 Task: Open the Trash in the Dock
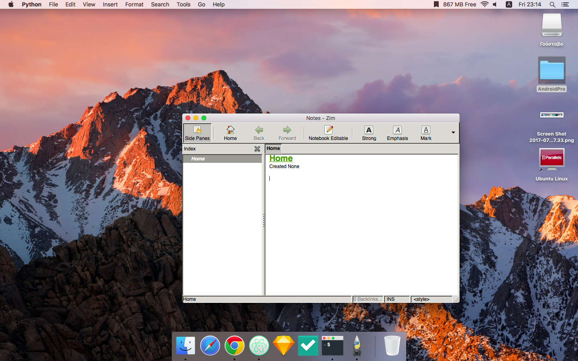pyautogui.click(x=392, y=345)
